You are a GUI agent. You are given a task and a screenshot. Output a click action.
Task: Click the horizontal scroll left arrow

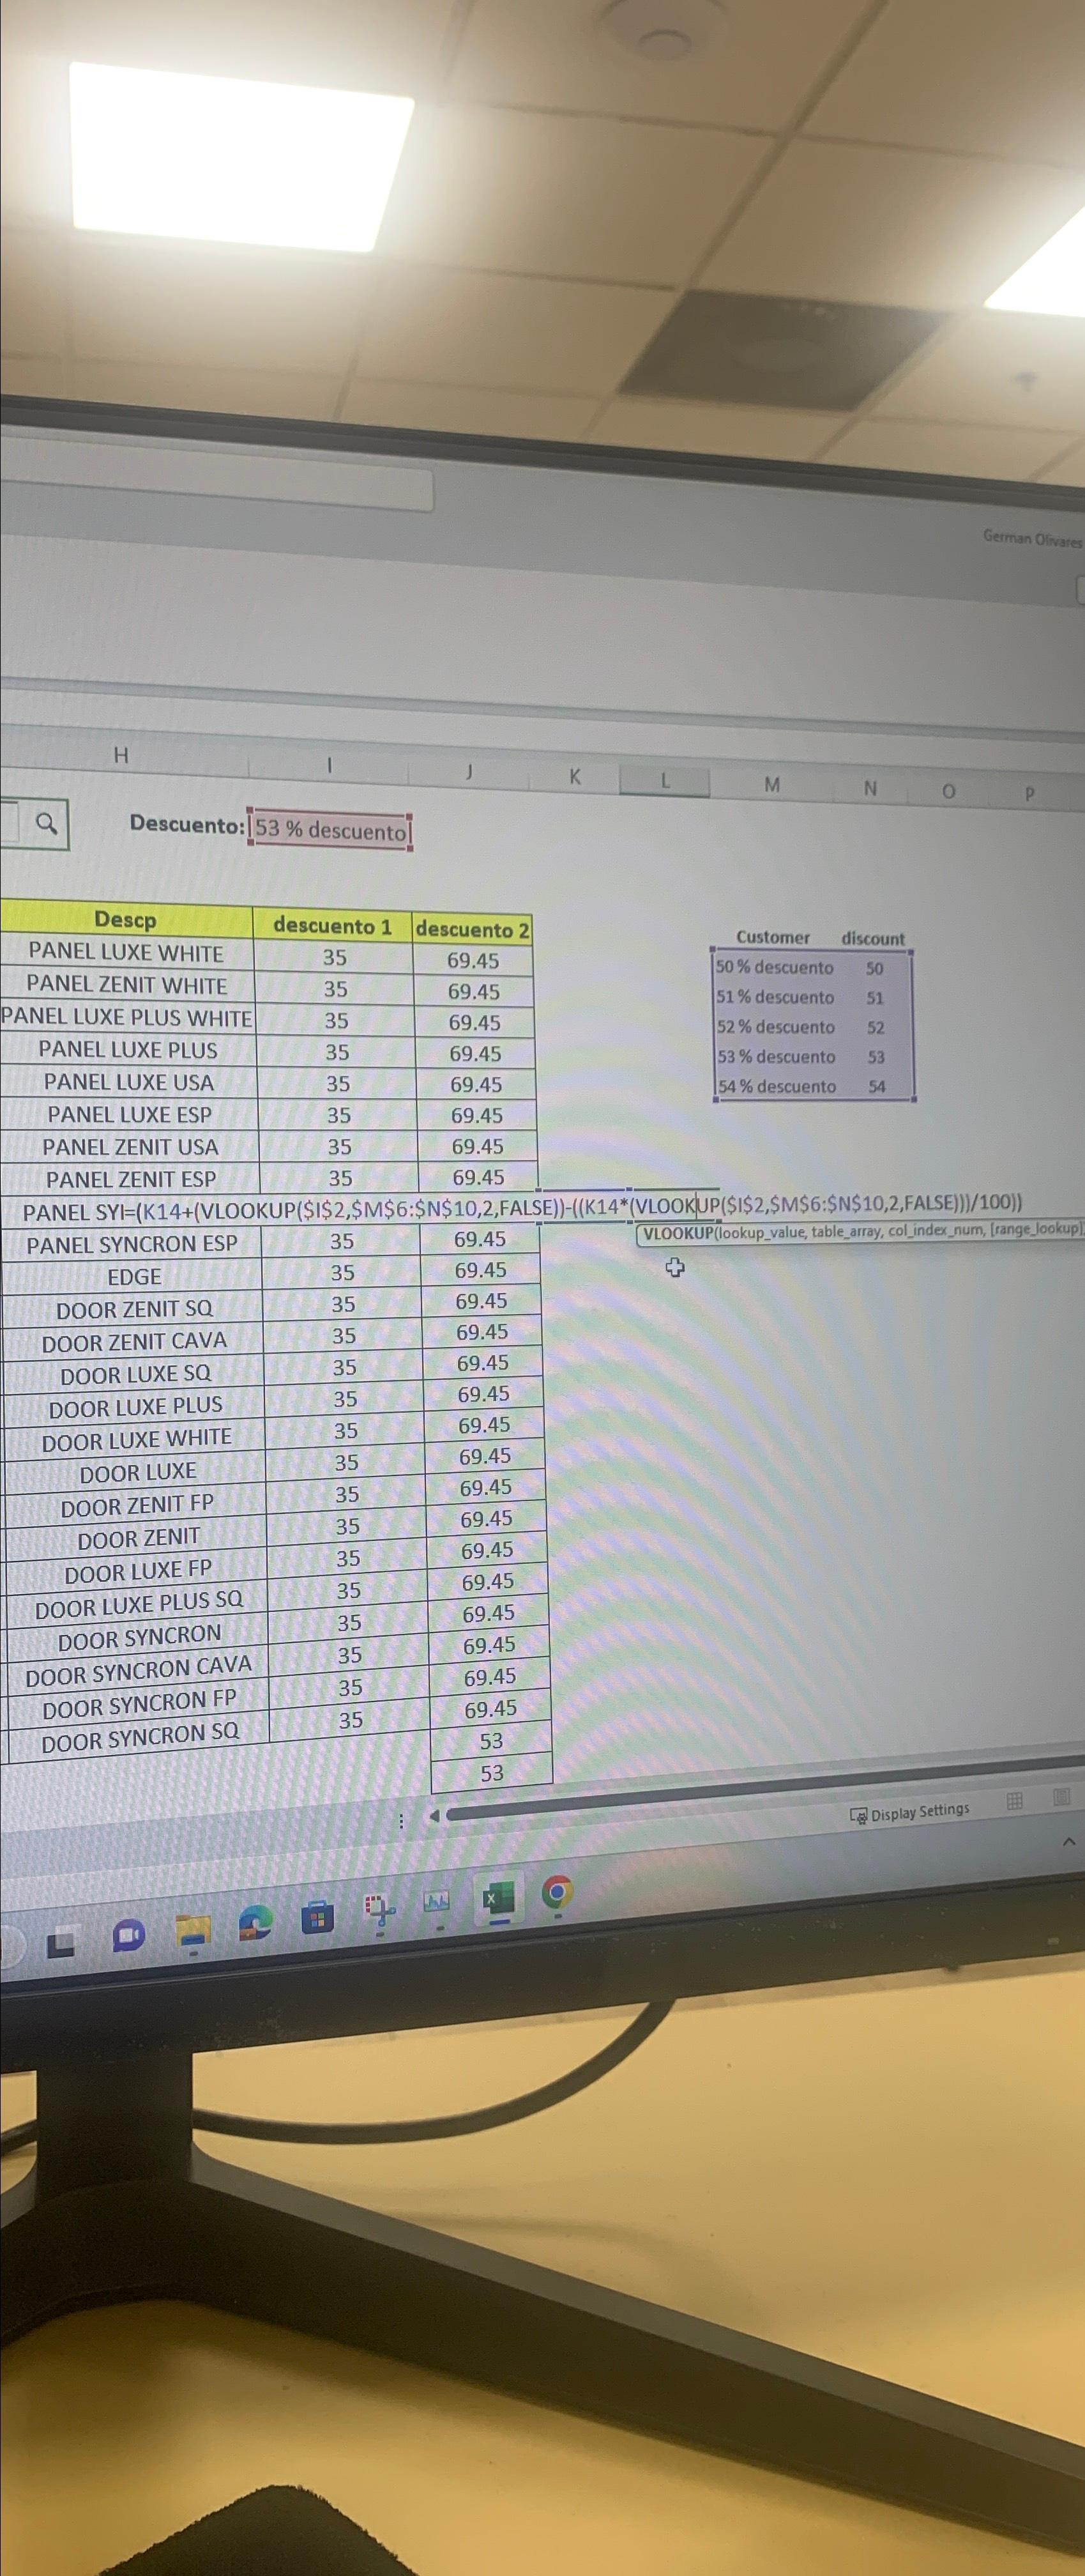[x=434, y=1815]
